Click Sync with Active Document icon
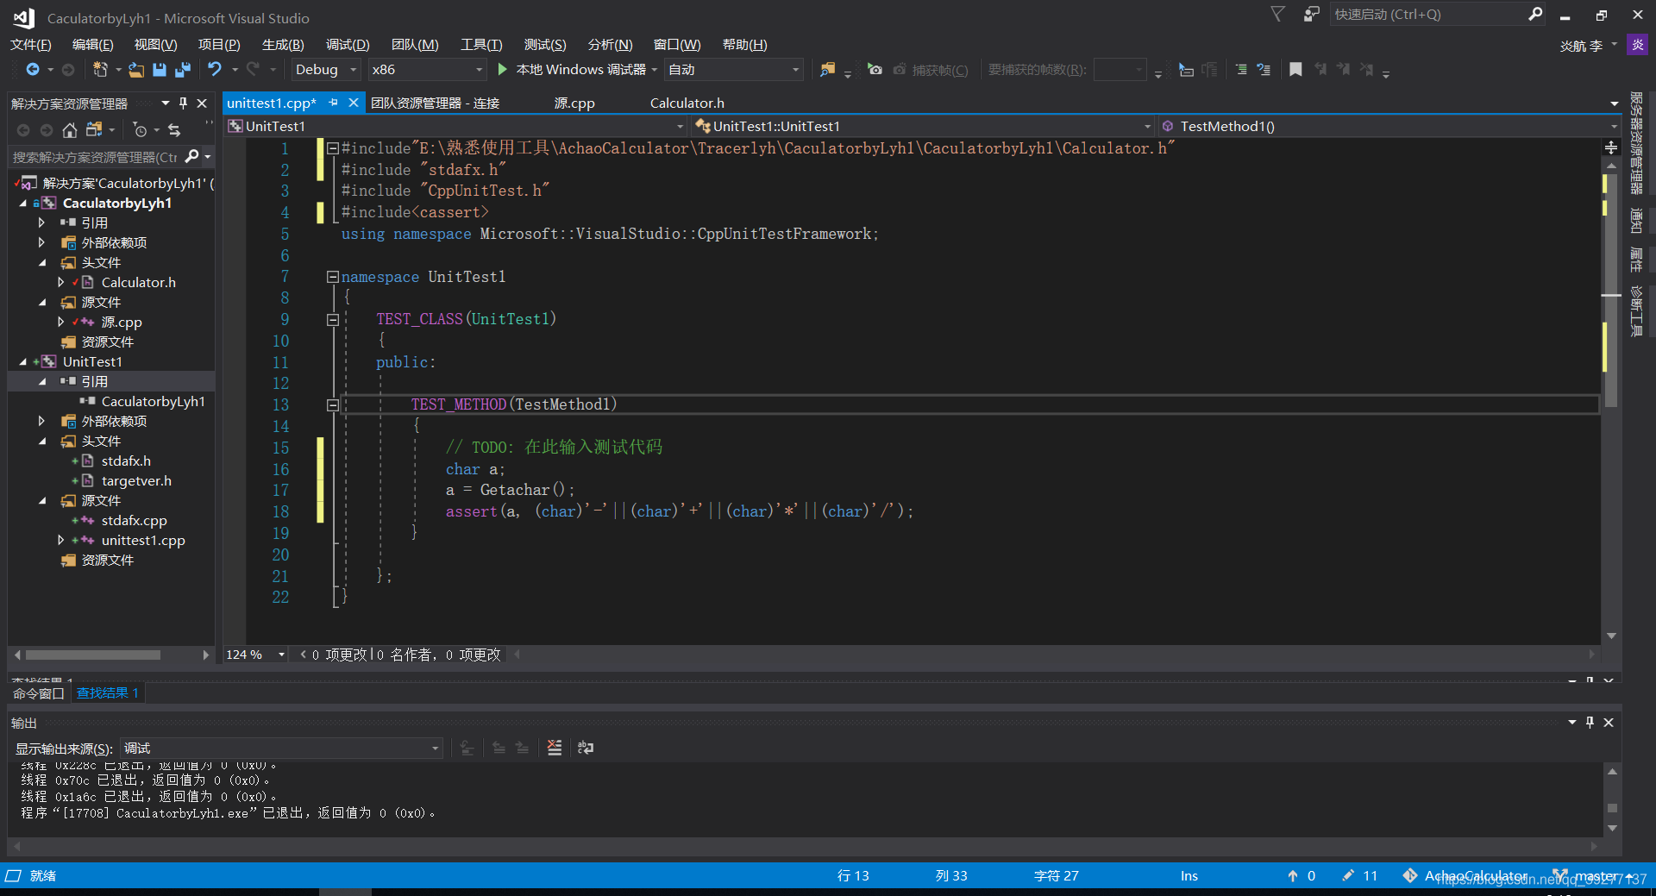This screenshot has width=1656, height=896. pos(174,129)
